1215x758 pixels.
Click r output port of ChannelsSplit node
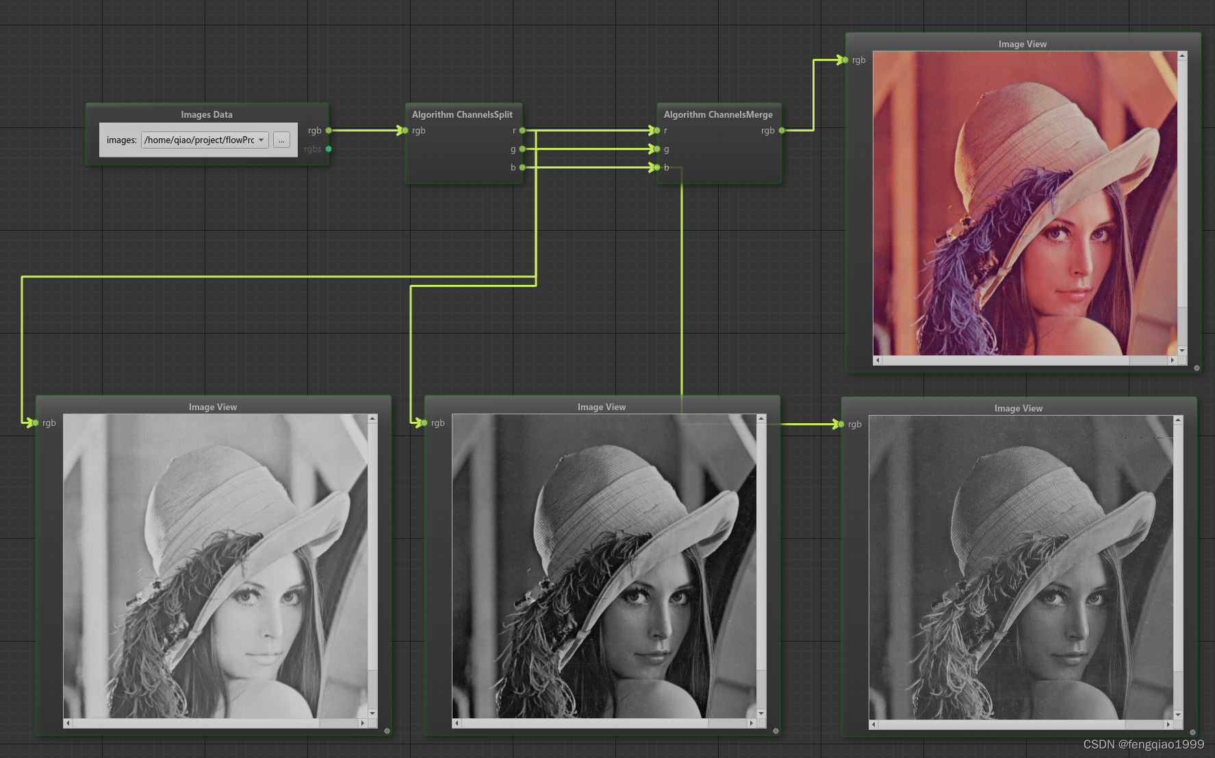(522, 130)
